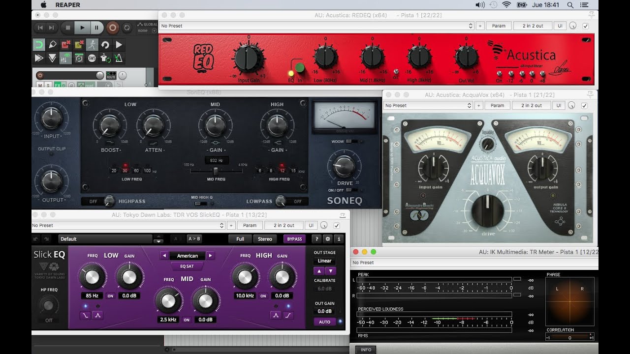Toggle the running man auto-scroll icon
This screenshot has width=630, height=354.
(92, 45)
